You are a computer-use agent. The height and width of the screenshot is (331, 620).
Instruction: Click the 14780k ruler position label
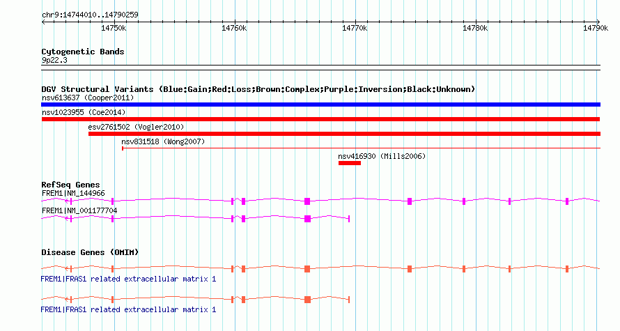coord(475,29)
